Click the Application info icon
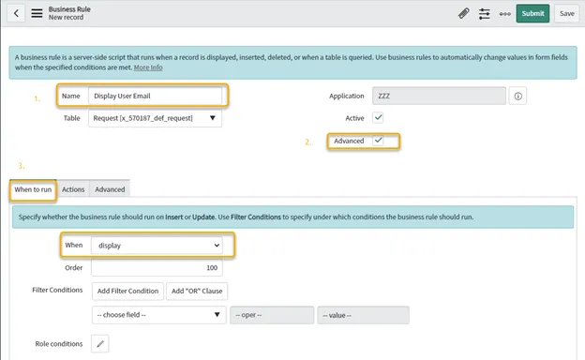Viewport: 585px width, 360px height. tap(517, 97)
